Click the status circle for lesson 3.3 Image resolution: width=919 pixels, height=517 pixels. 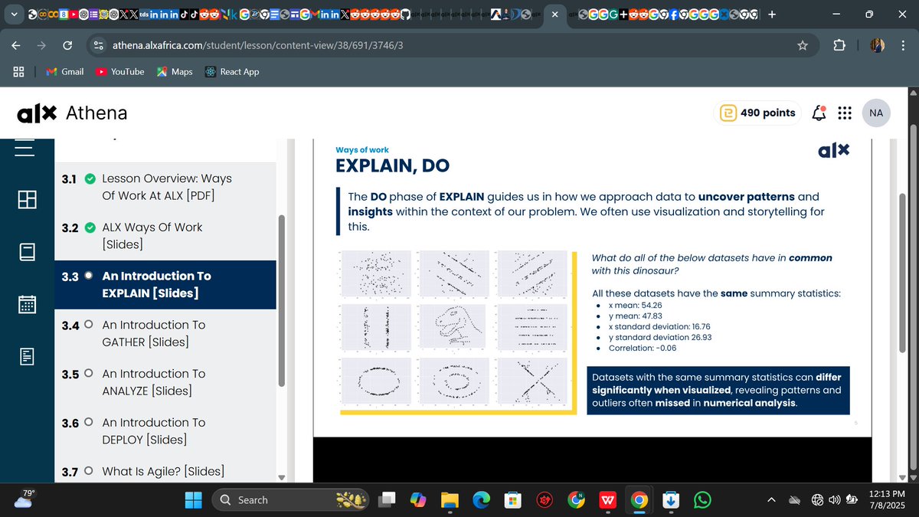tap(89, 276)
